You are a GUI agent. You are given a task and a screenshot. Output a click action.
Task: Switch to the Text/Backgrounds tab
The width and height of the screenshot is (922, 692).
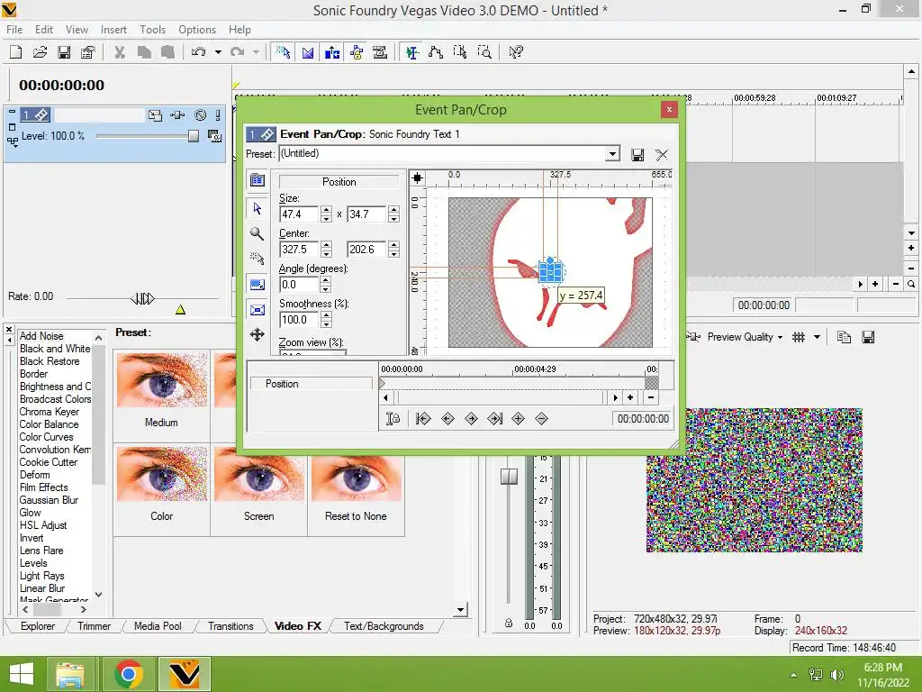coord(384,626)
